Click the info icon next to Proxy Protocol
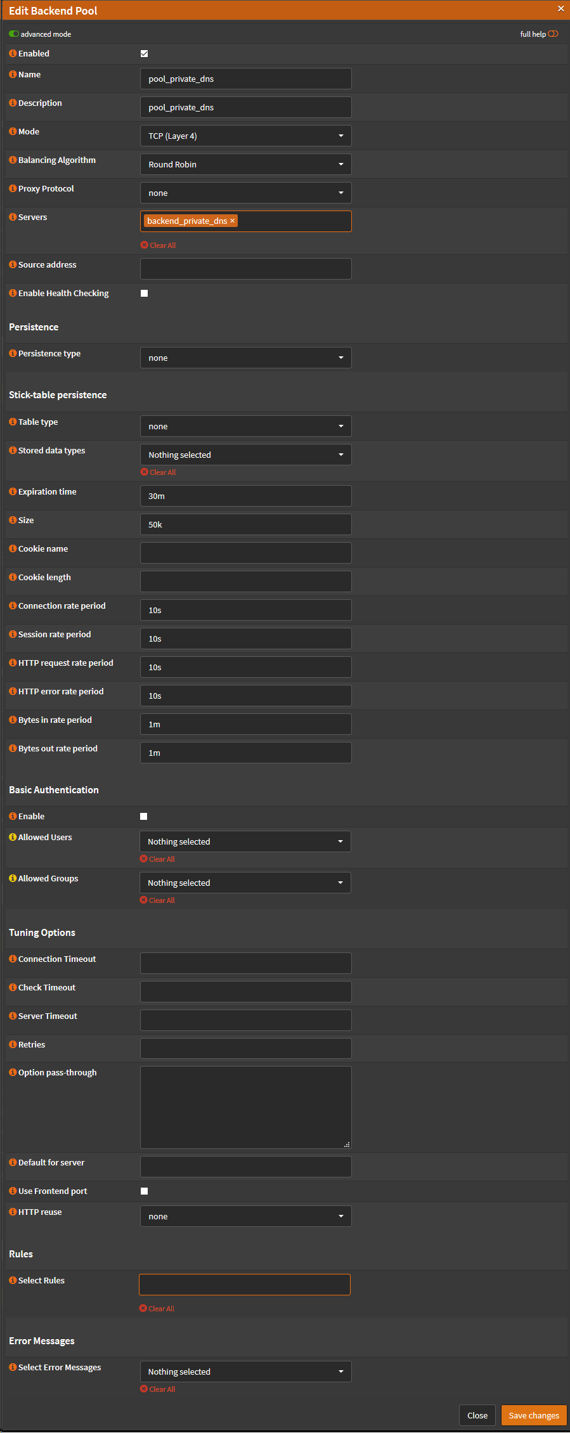This screenshot has width=570, height=1433. tap(13, 188)
